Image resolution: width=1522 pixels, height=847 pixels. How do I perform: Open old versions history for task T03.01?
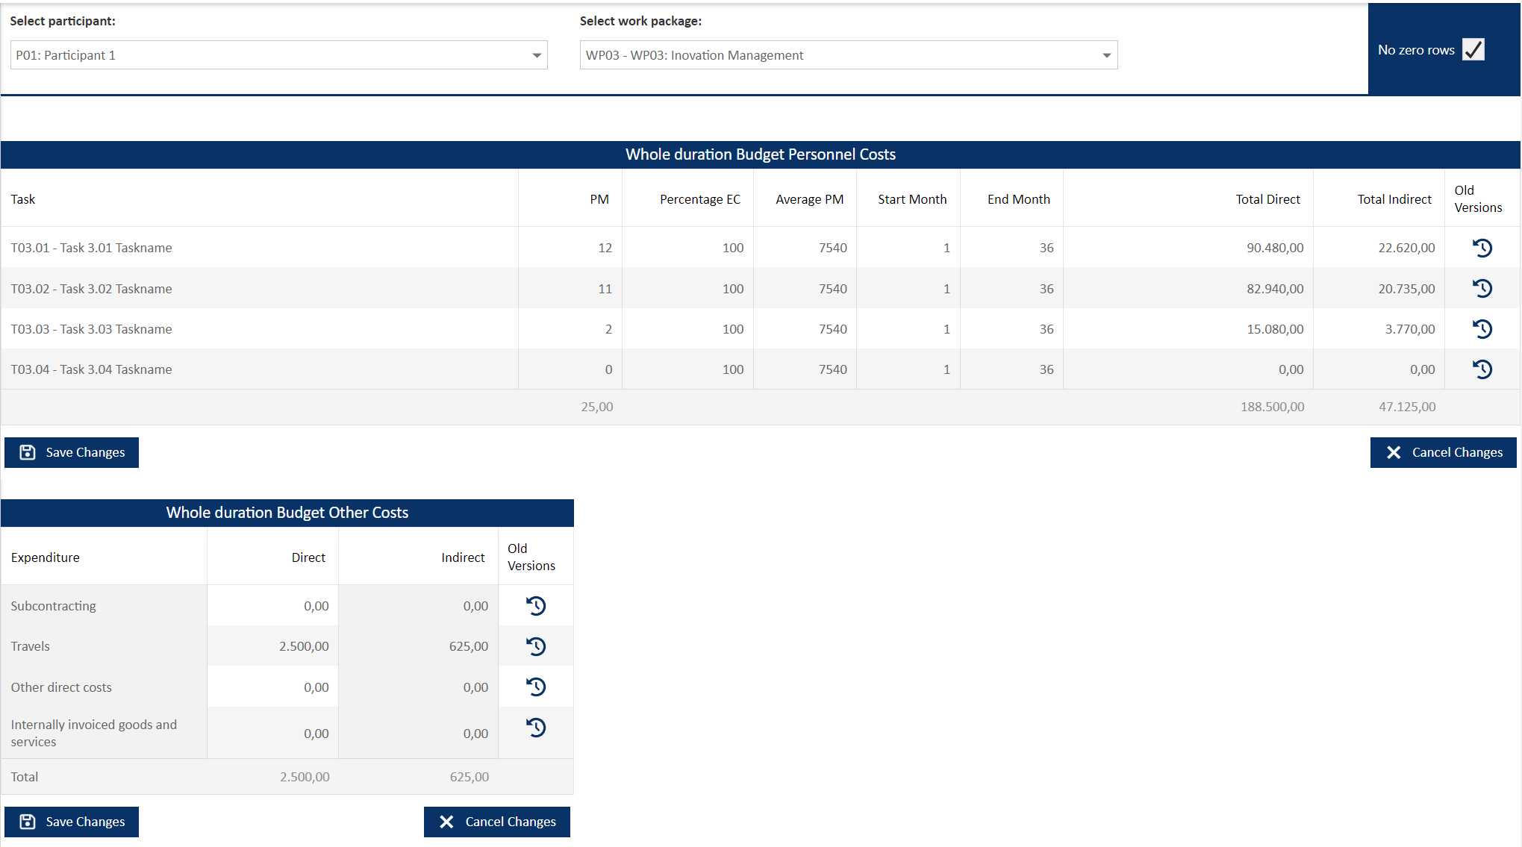coord(1482,248)
